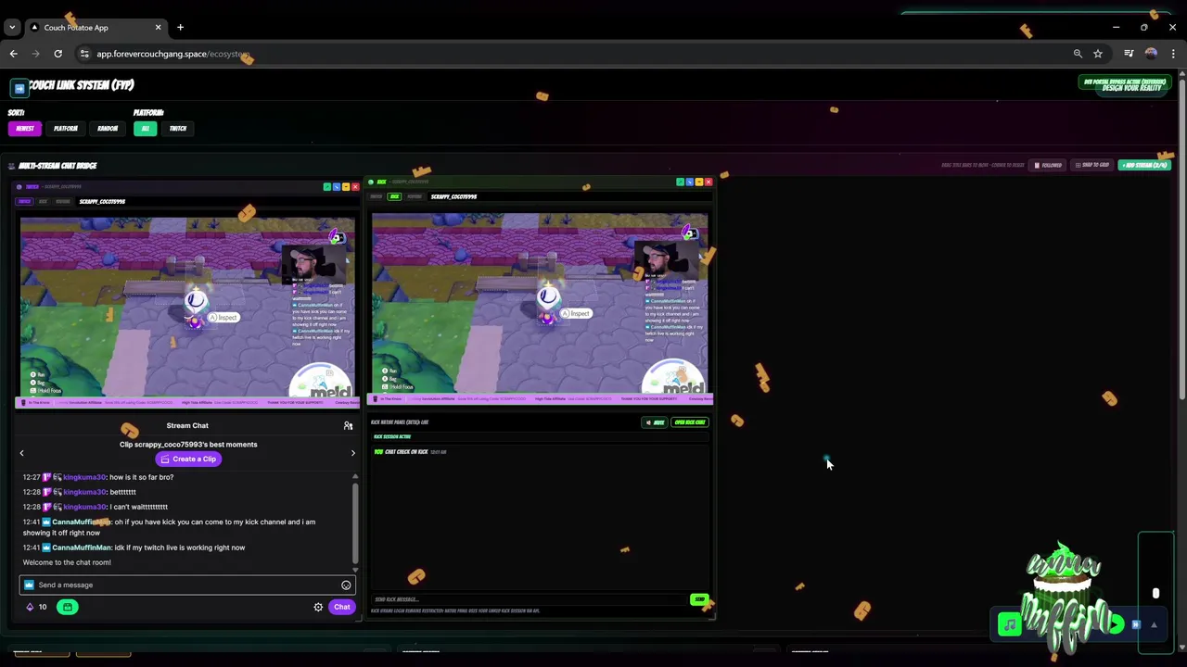Image resolution: width=1187 pixels, height=667 pixels.
Task: Click the purple Chat send button
Action: point(342,607)
